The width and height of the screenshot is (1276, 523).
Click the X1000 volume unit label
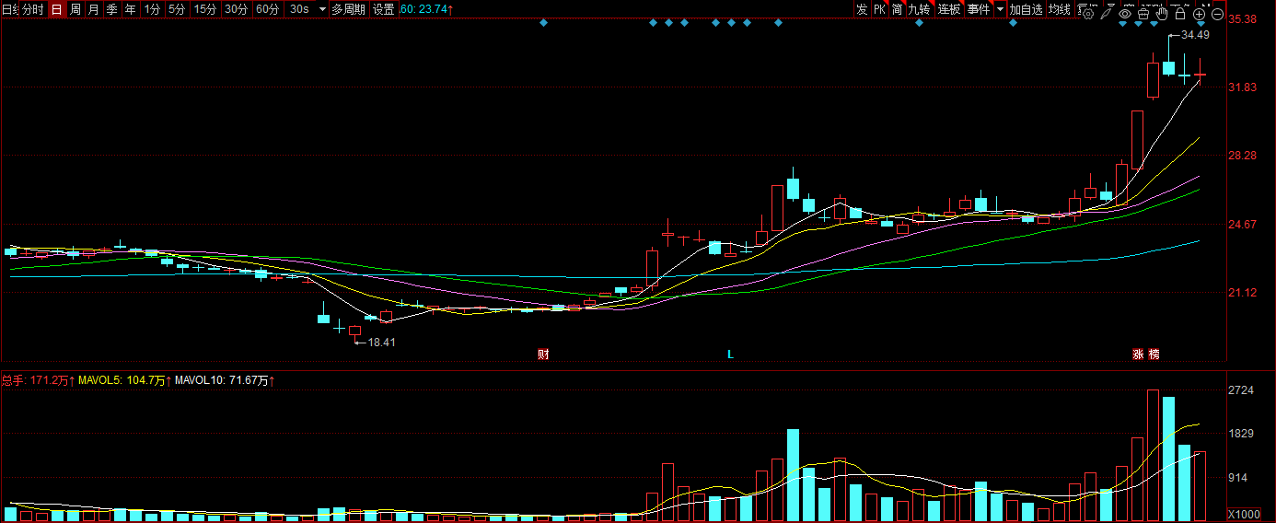1244,514
